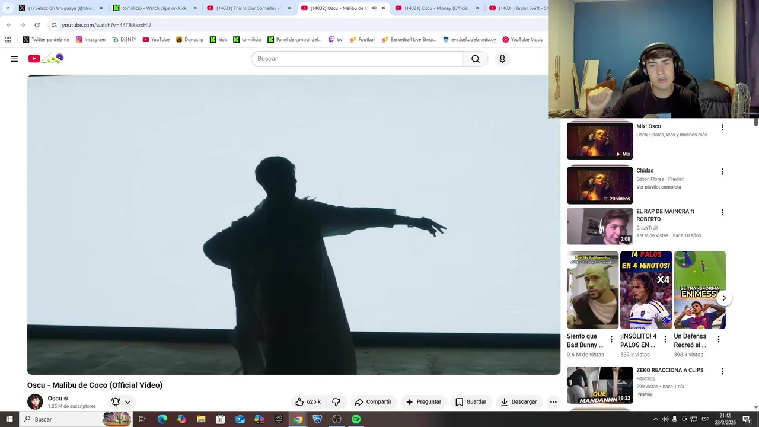The width and height of the screenshot is (759, 427).
Task: Open the Football bookmark
Action: (x=362, y=40)
